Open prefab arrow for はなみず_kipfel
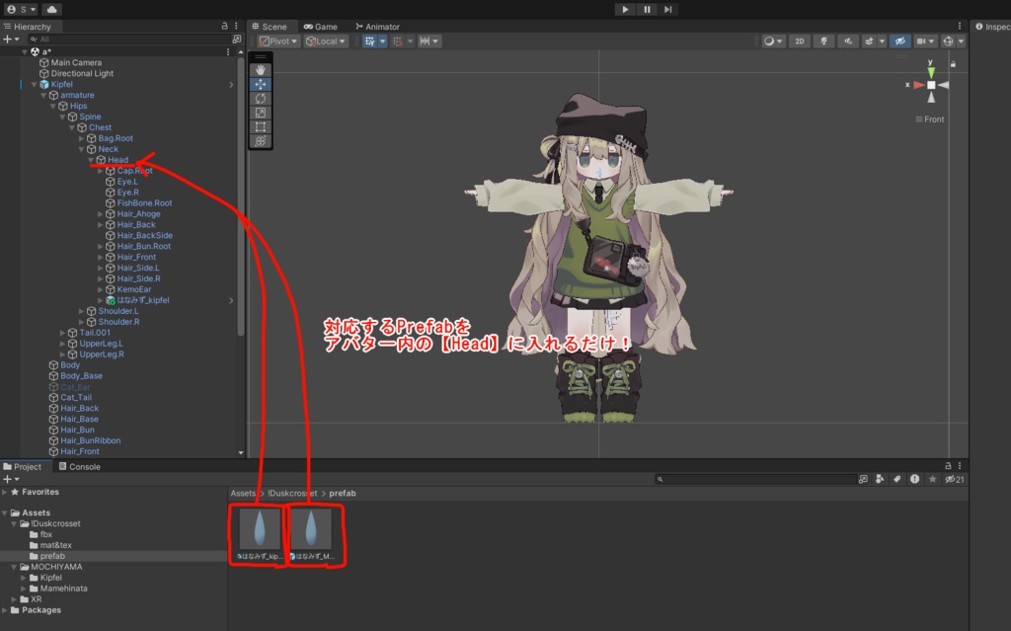 pos(231,300)
